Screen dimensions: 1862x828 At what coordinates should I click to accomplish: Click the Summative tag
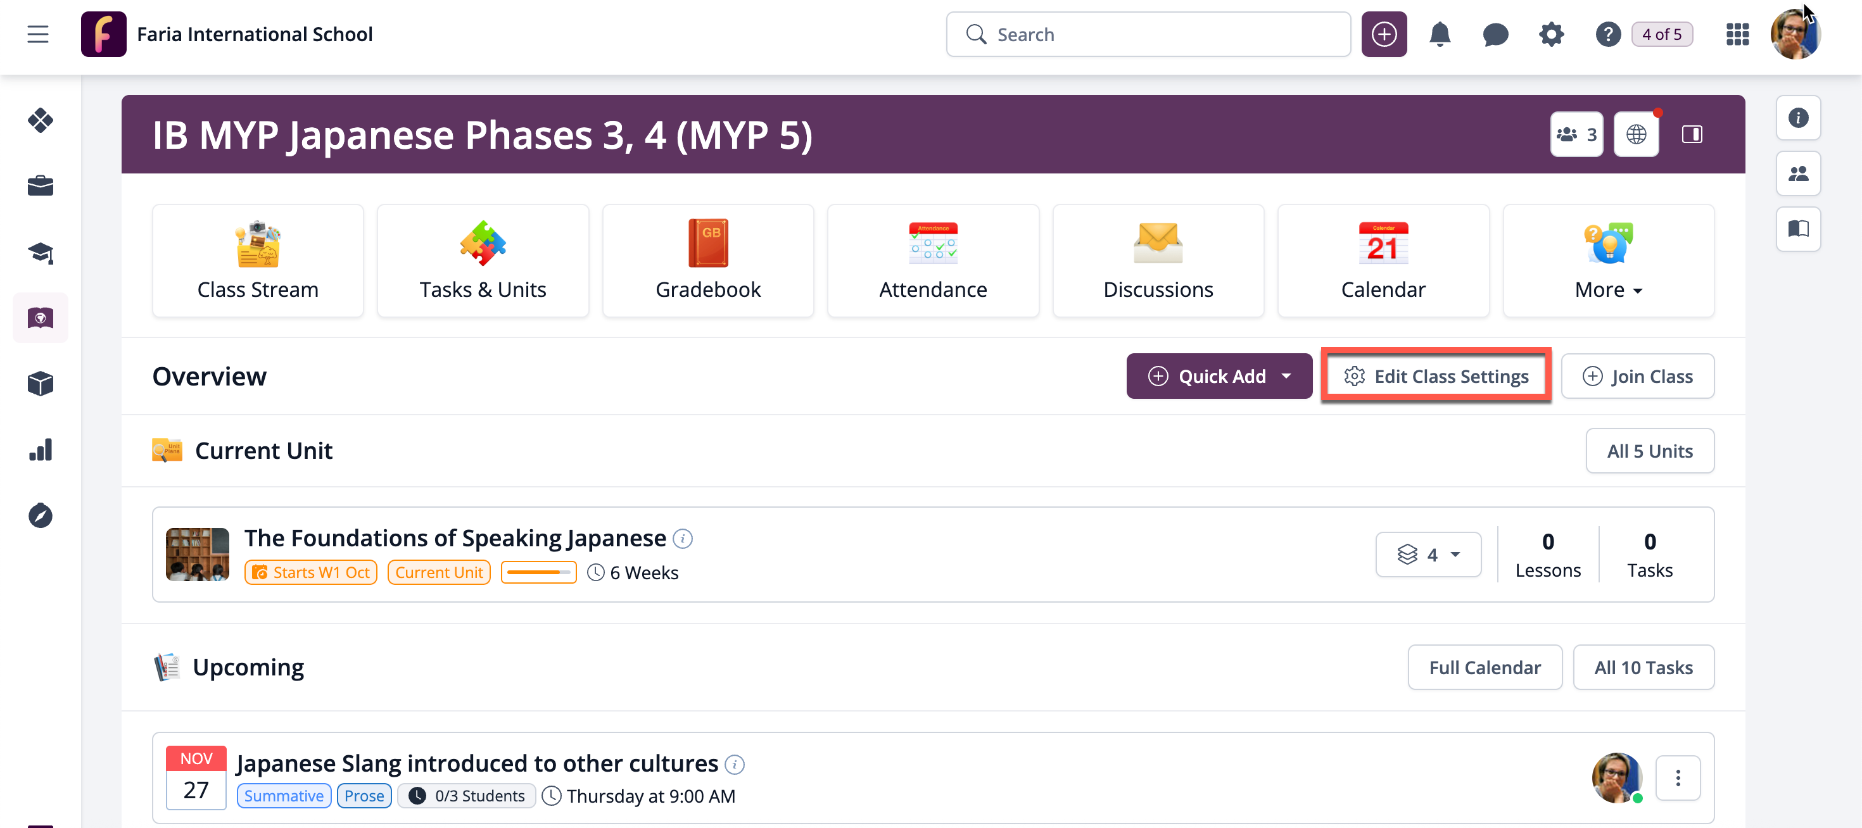pos(284,796)
